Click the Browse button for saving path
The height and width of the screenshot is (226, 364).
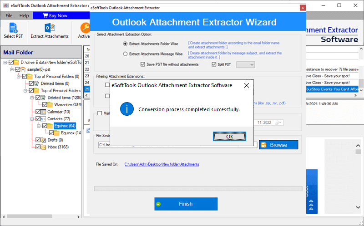tap(278, 145)
